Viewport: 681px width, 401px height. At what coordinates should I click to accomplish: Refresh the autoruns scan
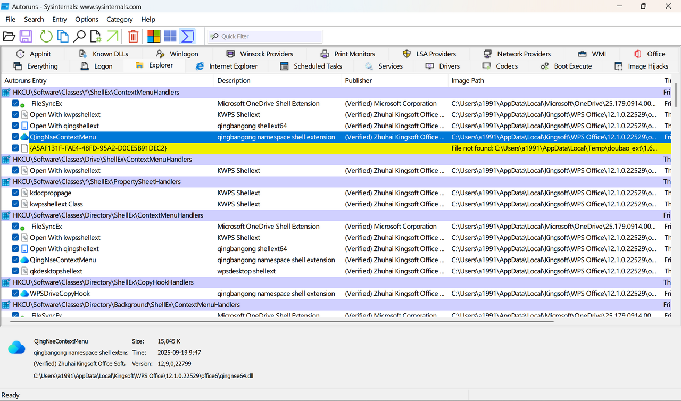(46, 36)
